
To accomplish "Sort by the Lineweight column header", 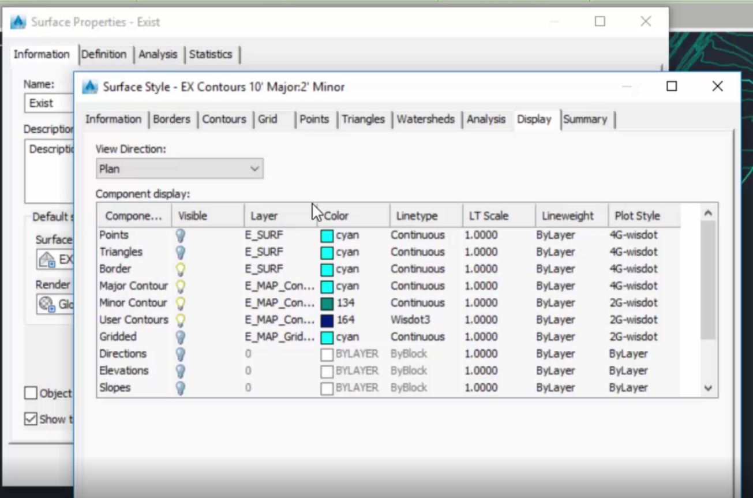I will pyautogui.click(x=567, y=216).
